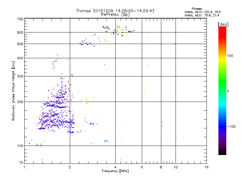
Task: Click the '[deg]' colorbar unit label
Action: (223, 25)
